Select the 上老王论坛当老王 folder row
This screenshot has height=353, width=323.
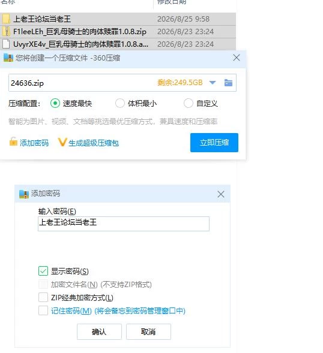point(118,19)
